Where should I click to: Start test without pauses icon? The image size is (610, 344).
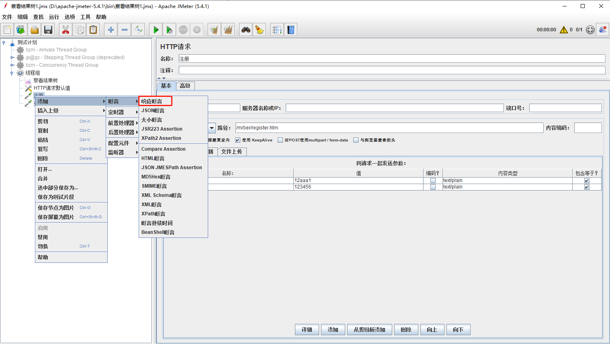click(170, 30)
